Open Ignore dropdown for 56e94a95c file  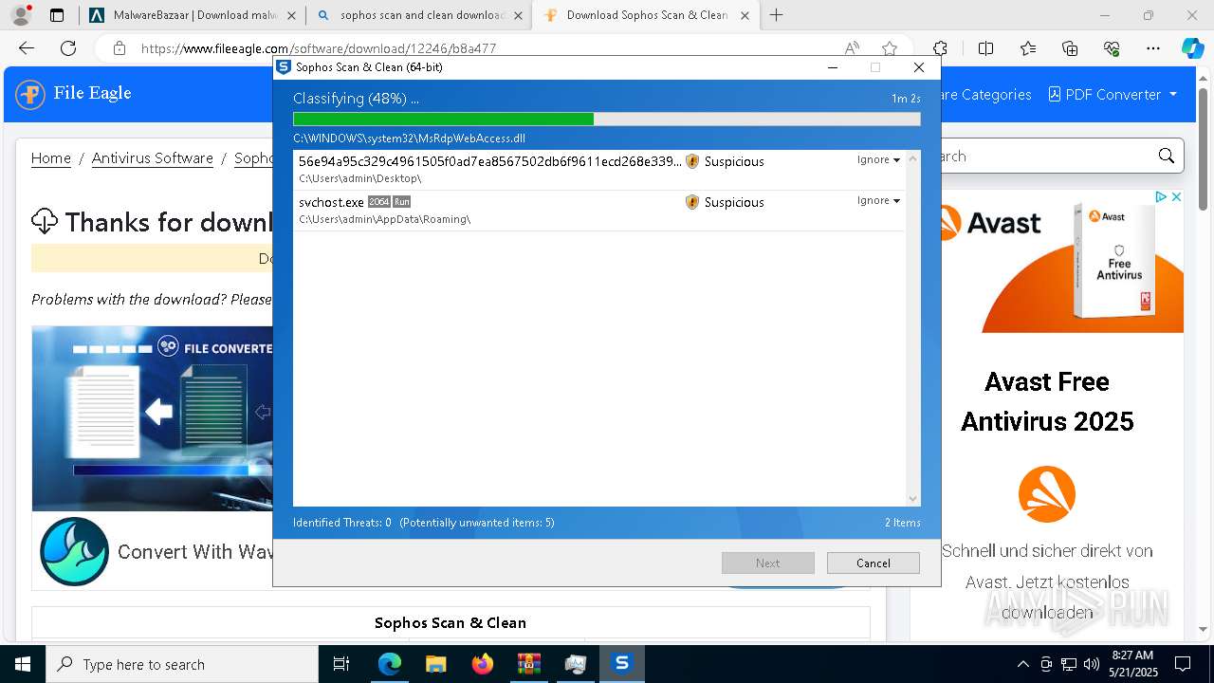[878, 159]
